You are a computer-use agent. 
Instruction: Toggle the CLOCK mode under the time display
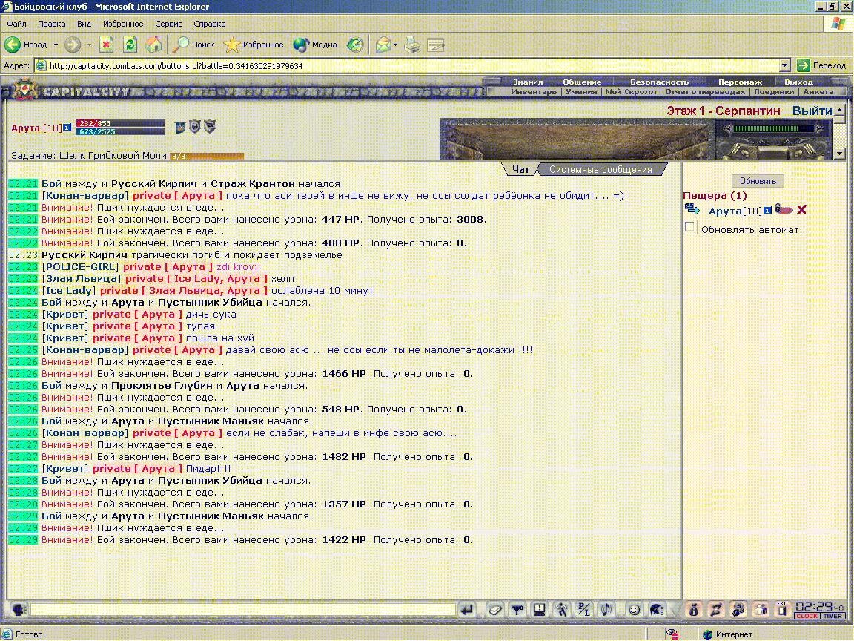(807, 616)
